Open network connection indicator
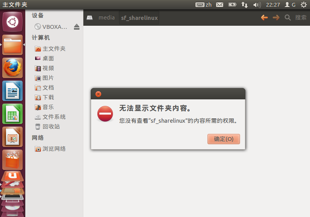The width and height of the screenshot is (310, 217). point(244,5)
